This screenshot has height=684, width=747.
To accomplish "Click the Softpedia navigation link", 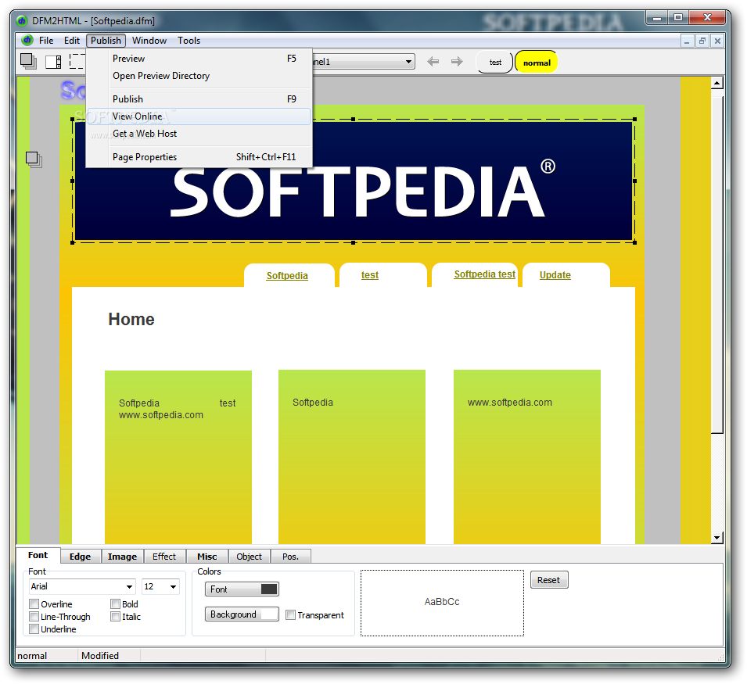I will coord(287,276).
